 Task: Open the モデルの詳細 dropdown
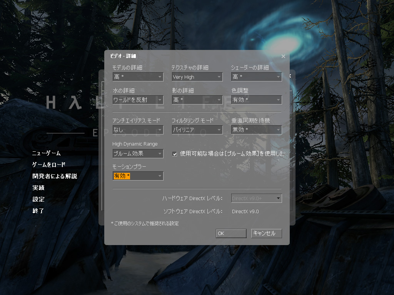[x=138, y=77]
